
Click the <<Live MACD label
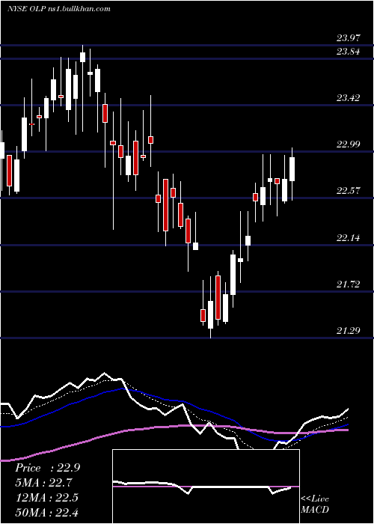(315, 505)
